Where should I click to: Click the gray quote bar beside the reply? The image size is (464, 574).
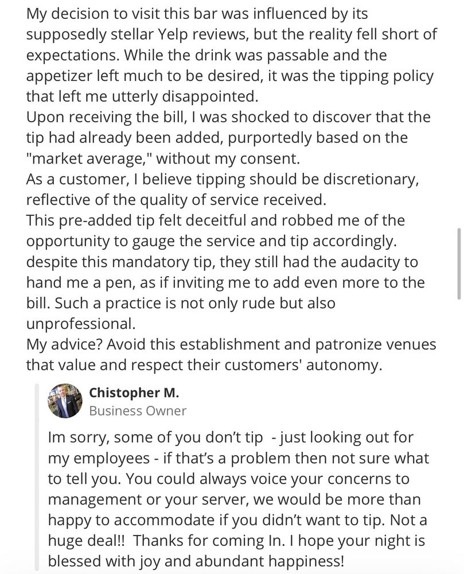pos(37,476)
